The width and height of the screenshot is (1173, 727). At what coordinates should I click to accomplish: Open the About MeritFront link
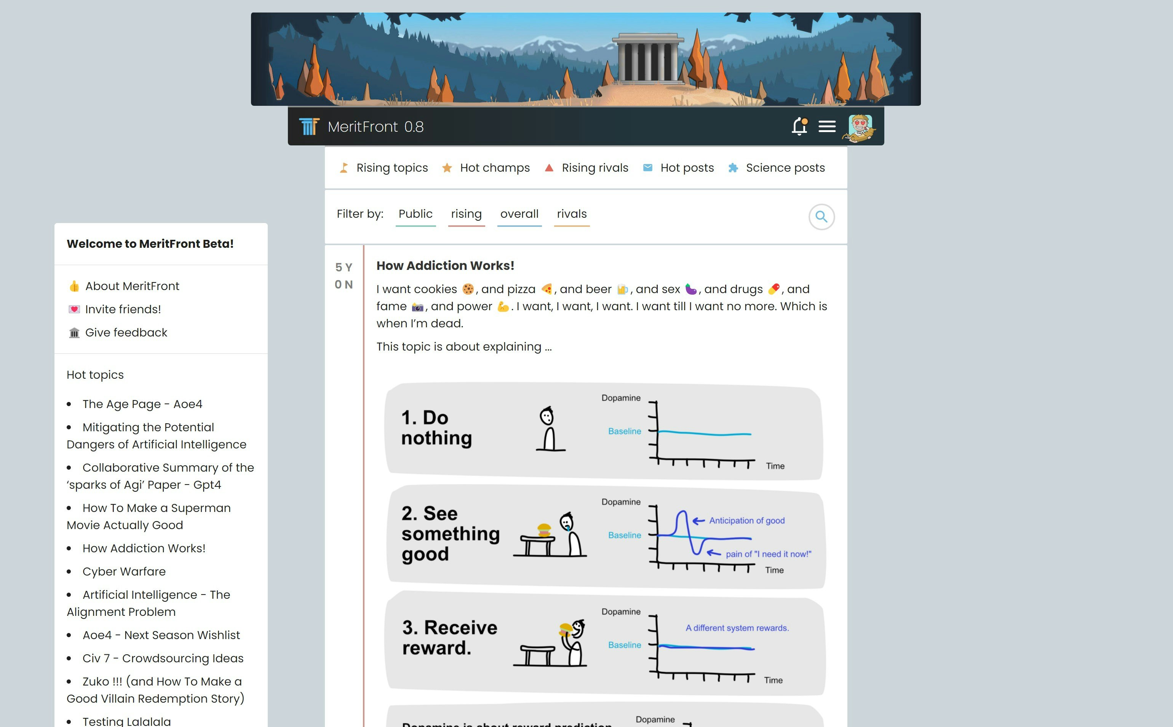pyautogui.click(x=132, y=286)
